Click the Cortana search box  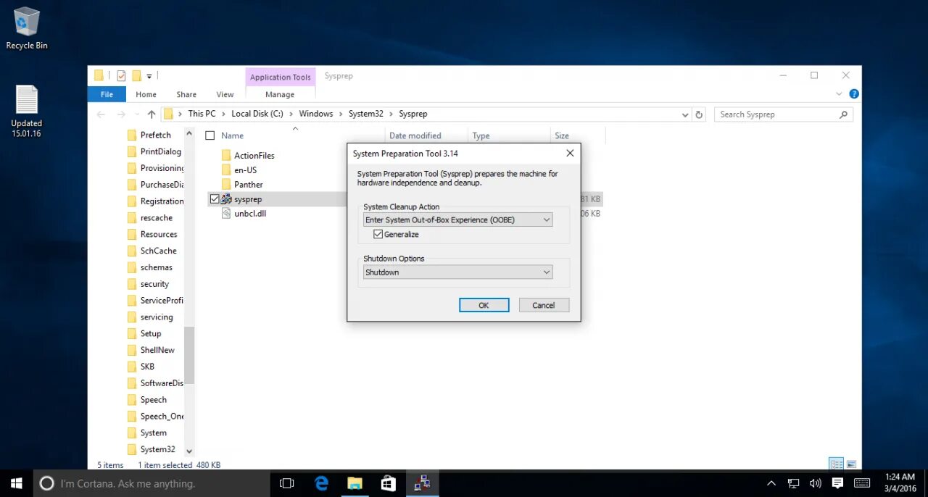152,483
